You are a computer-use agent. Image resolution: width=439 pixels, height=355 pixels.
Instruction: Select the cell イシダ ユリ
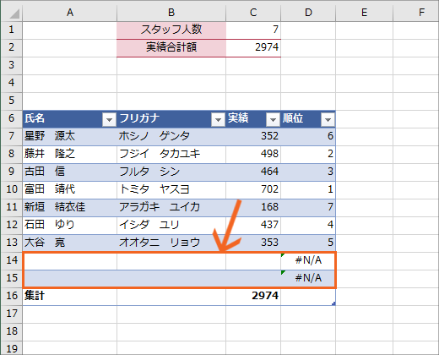171,225
